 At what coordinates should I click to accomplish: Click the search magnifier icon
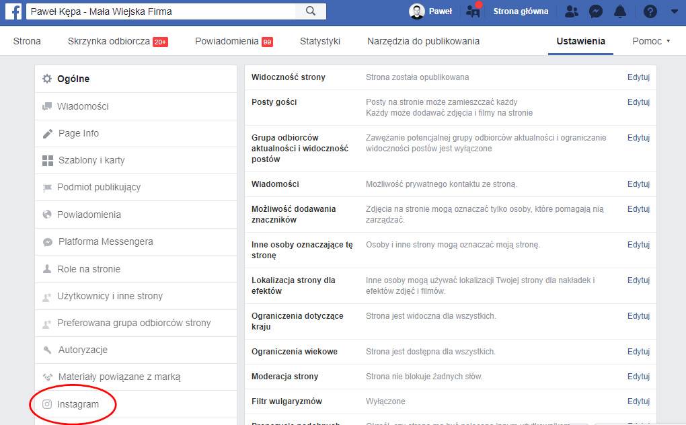pos(309,11)
